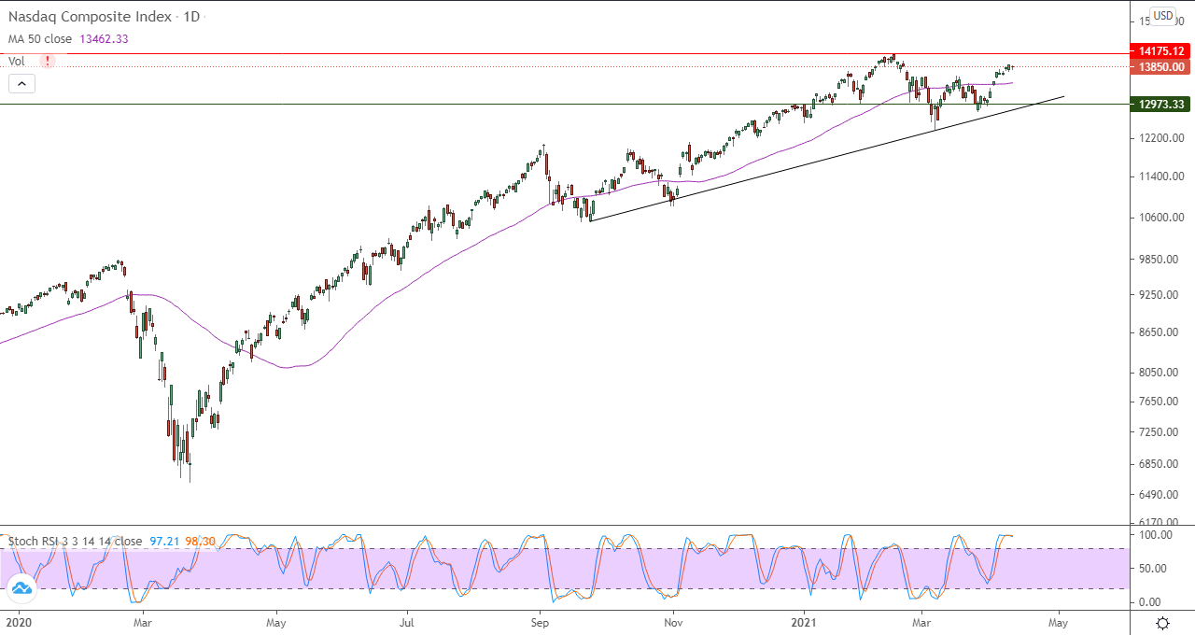Click the 10600.00 price axis label

1160,218
